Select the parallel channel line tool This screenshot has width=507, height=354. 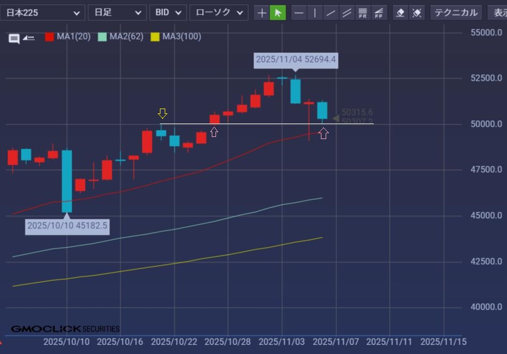(347, 13)
